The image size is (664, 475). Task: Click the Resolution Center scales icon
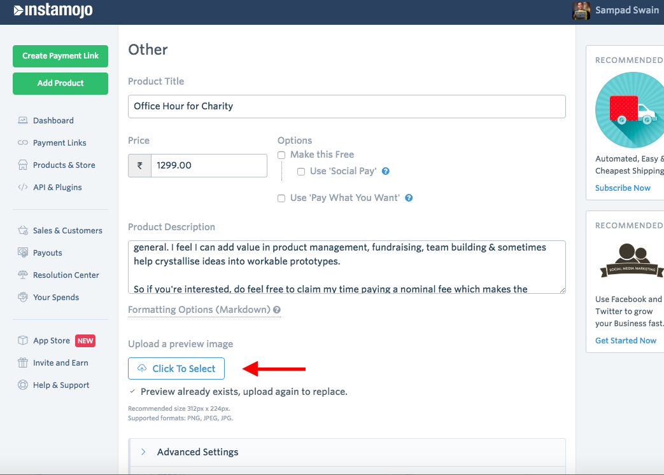pyautogui.click(x=23, y=275)
